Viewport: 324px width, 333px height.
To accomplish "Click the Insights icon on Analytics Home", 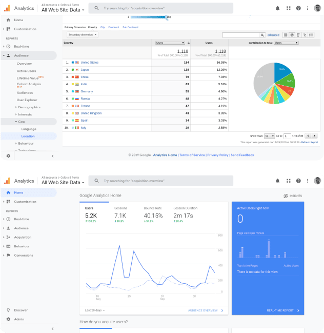I will (286, 196).
